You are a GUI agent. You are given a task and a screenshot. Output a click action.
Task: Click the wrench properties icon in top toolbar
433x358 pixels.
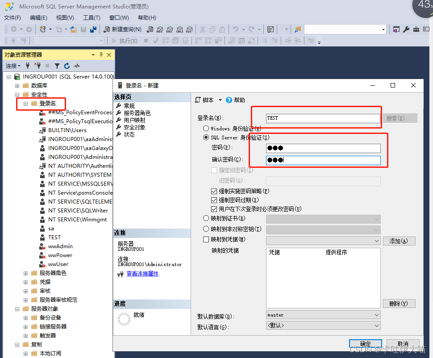[406, 29]
